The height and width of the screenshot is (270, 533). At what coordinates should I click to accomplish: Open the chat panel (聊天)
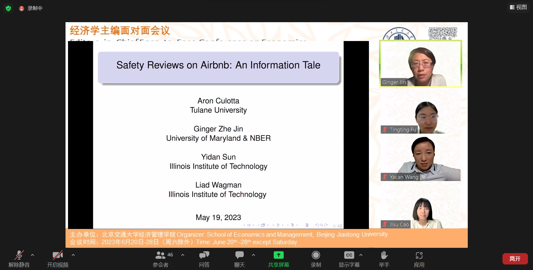pos(240,259)
